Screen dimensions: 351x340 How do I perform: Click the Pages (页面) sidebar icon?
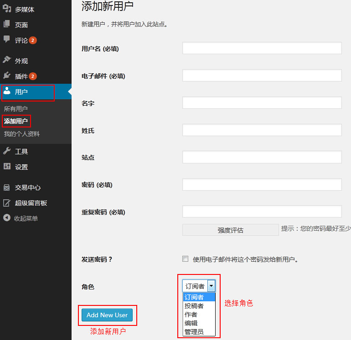pos(7,25)
